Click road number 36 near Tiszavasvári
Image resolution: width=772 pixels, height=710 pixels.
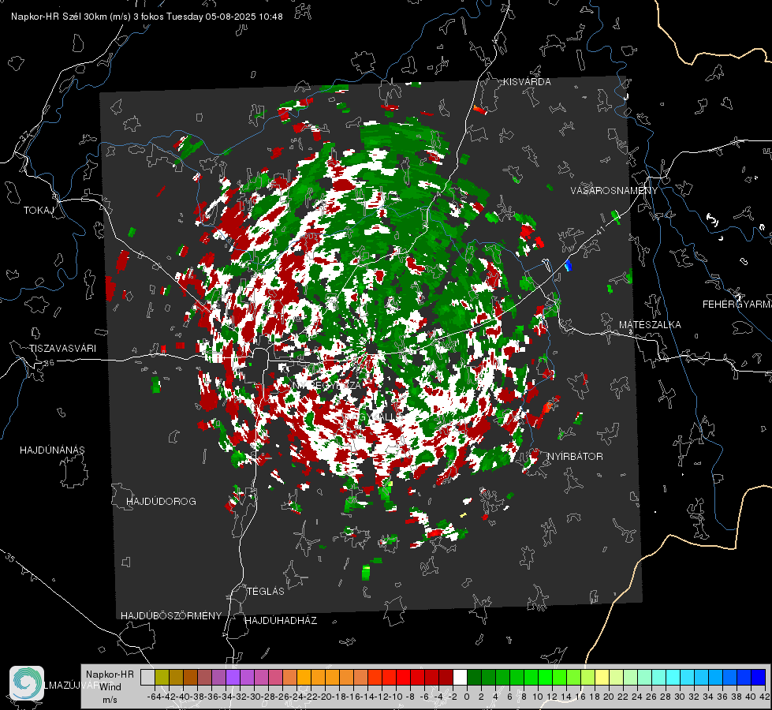(49, 363)
